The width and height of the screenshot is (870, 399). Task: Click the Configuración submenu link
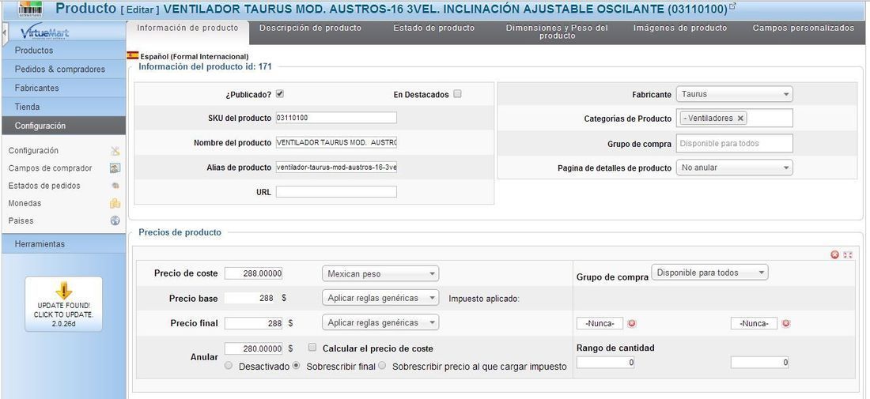[33, 151]
